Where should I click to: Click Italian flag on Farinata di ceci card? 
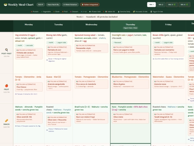(x=48, y=47)
